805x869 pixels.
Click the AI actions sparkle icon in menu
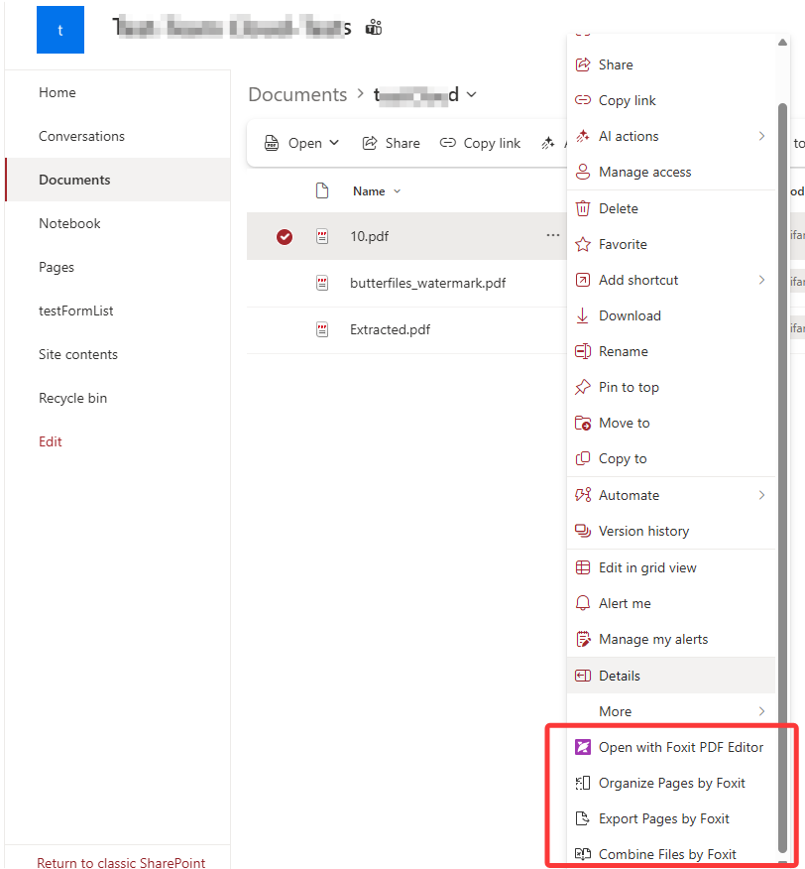click(582, 136)
